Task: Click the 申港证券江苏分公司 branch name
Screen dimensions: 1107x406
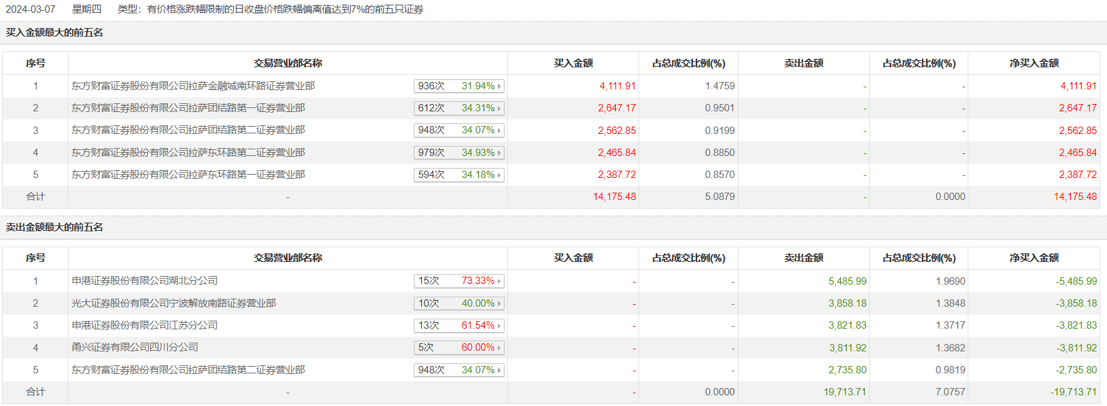Action: (145, 325)
